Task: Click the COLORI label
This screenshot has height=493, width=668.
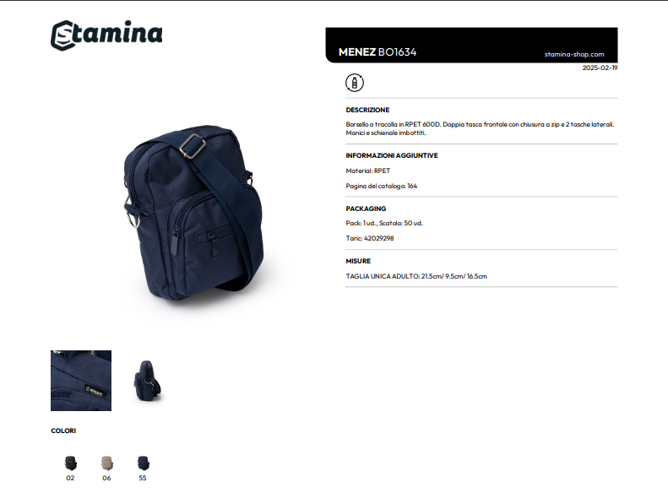Action: [x=63, y=431]
